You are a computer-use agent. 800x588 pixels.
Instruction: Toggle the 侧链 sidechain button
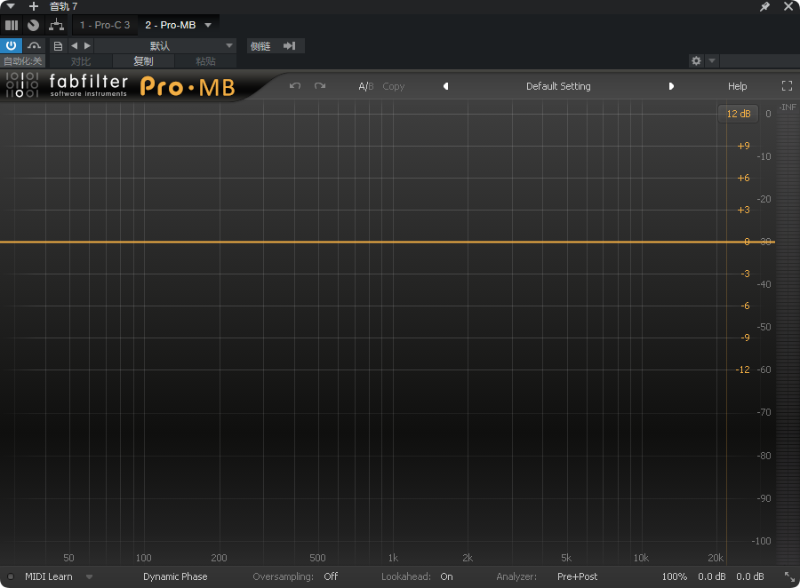[260, 46]
